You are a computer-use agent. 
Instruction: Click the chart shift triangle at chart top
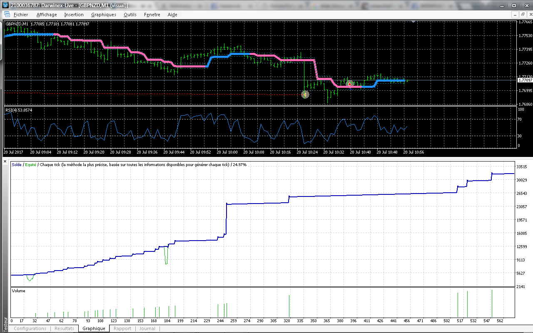tap(413, 21)
